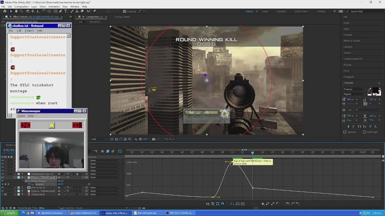Select the Type text tool
This screenshot has height=216, width=385.
(66, 11)
